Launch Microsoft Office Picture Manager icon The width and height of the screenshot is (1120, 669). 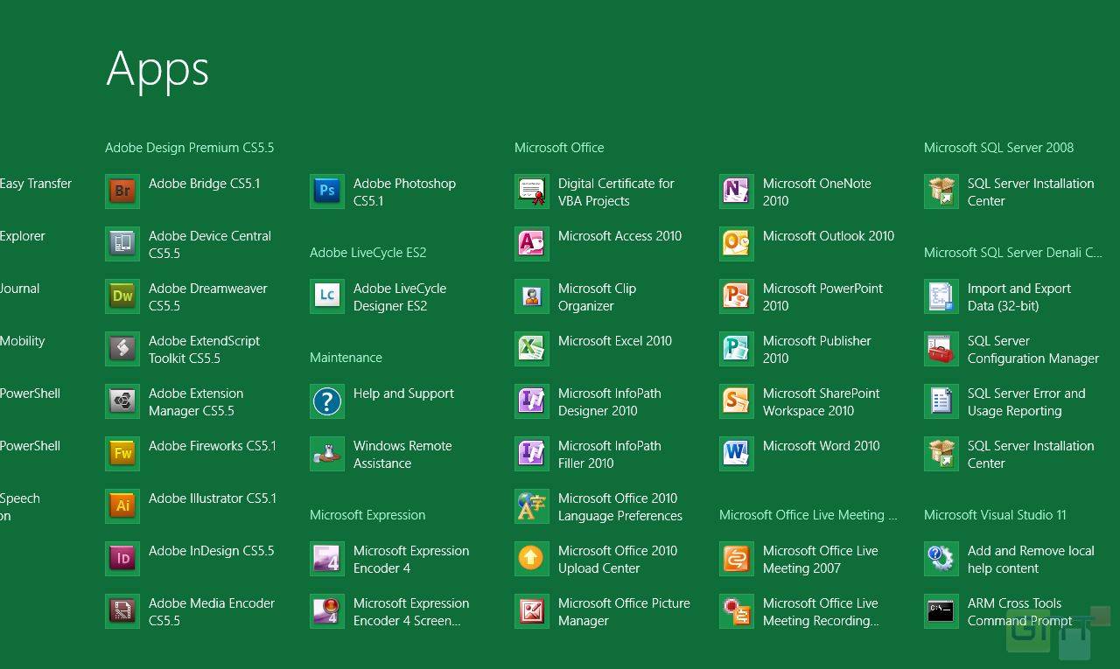coord(532,611)
